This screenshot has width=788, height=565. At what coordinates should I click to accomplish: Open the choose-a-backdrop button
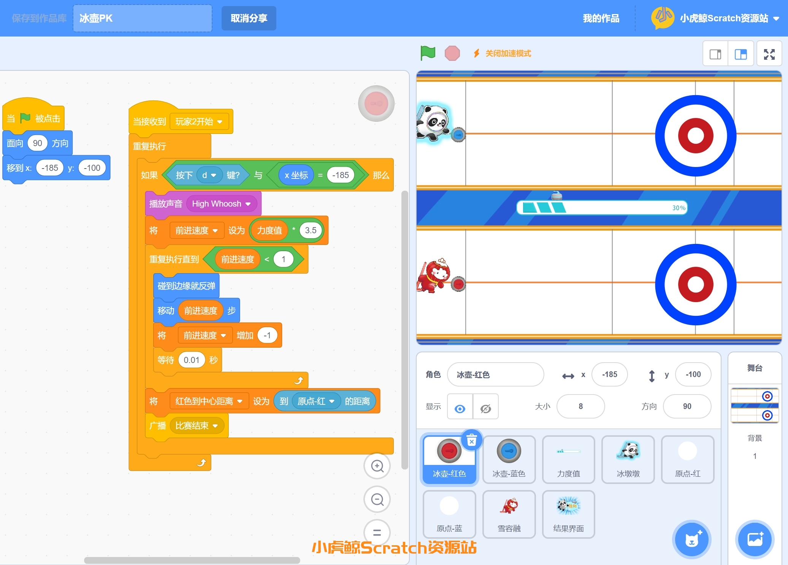click(x=755, y=540)
